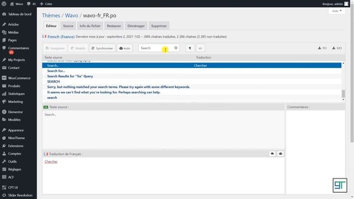Click the Réglages settings icon

point(4,169)
